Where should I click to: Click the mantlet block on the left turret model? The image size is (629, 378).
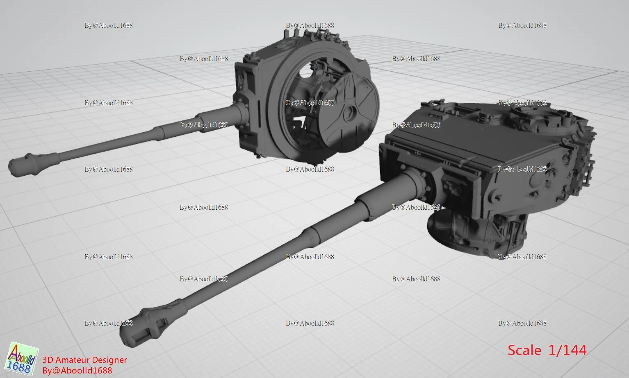click(x=245, y=102)
